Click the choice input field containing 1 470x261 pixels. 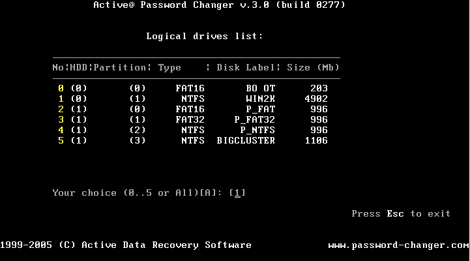click(237, 192)
